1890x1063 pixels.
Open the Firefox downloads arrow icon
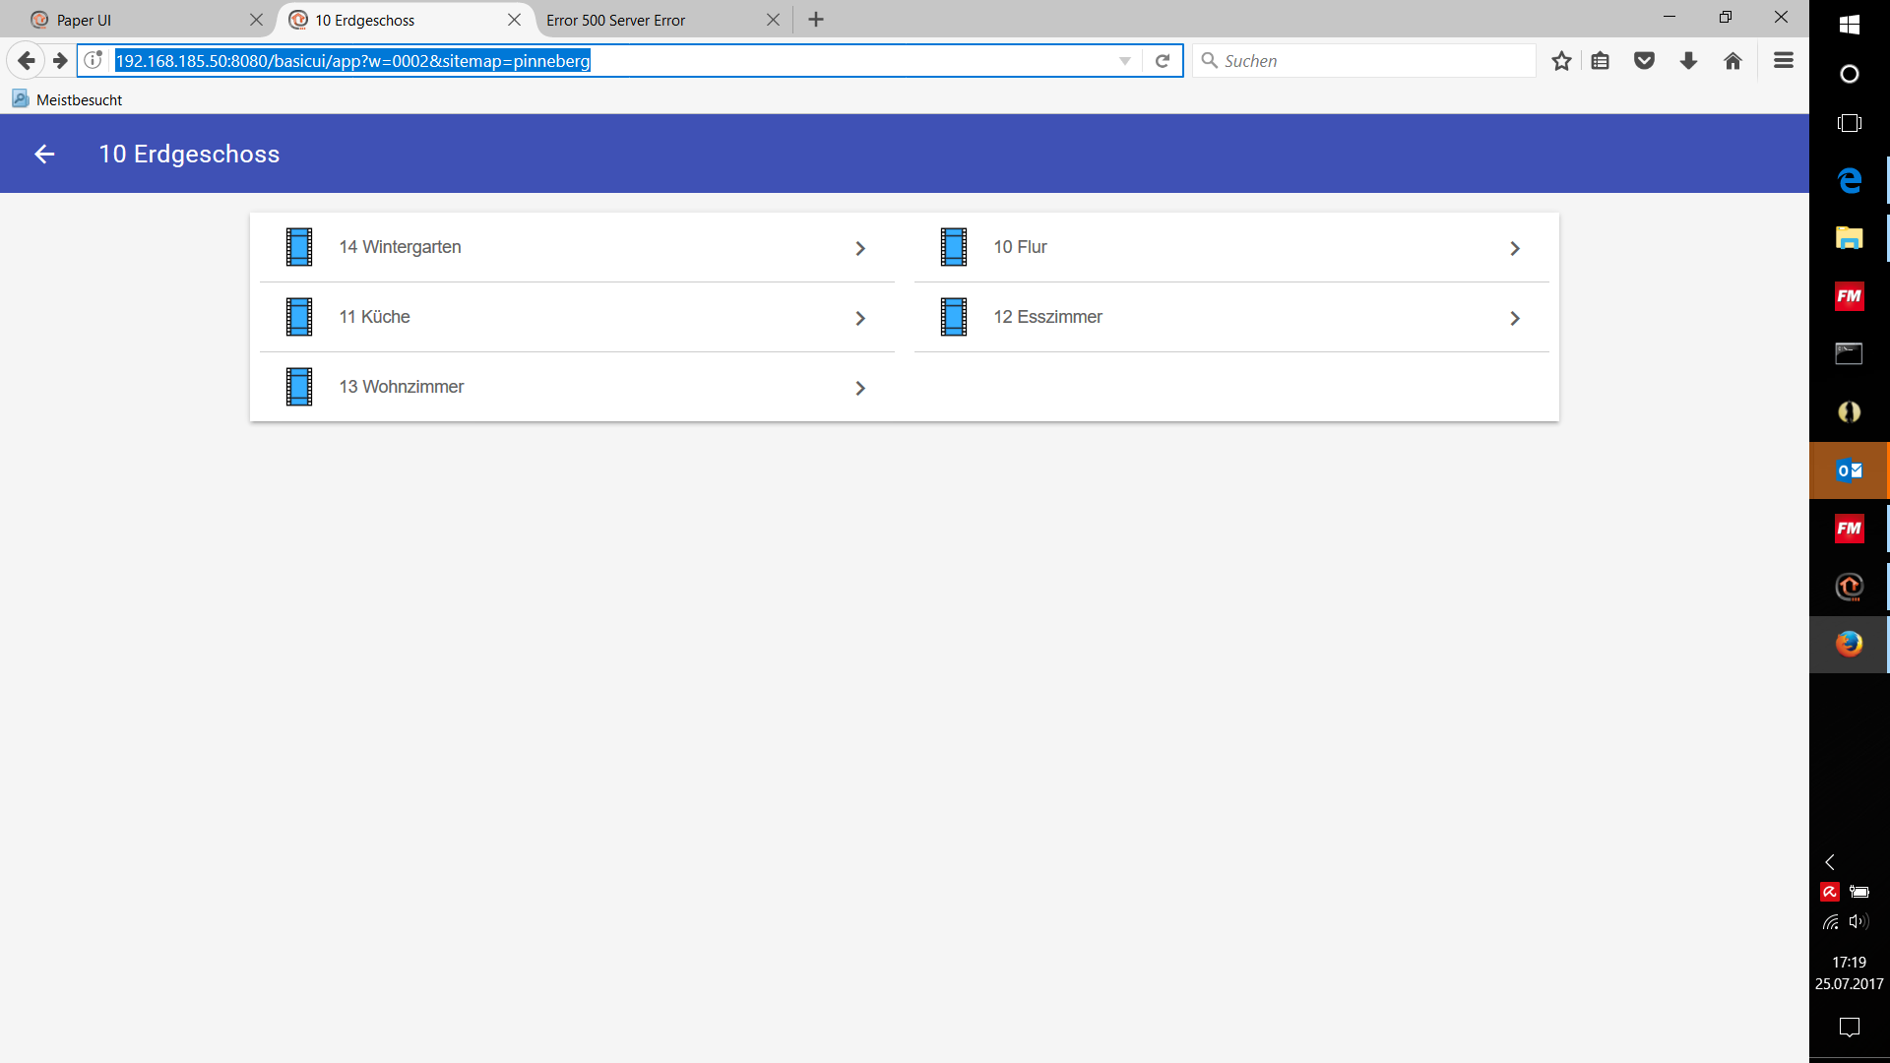(x=1688, y=61)
